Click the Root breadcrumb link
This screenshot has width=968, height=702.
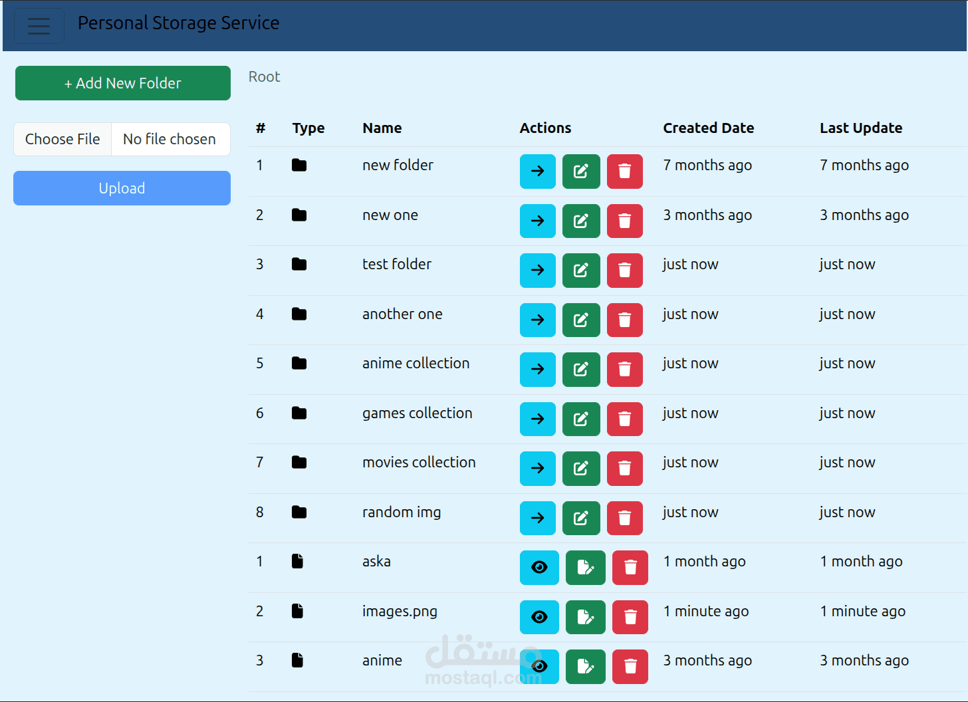[x=264, y=76]
